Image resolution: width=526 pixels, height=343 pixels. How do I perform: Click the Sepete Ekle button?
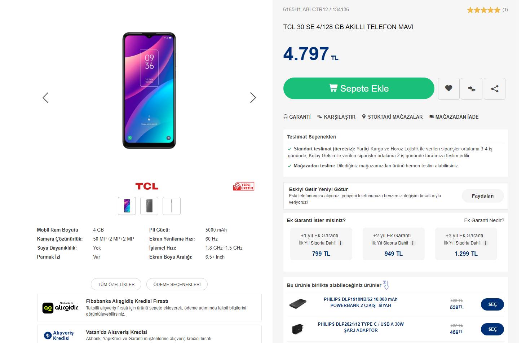point(358,88)
